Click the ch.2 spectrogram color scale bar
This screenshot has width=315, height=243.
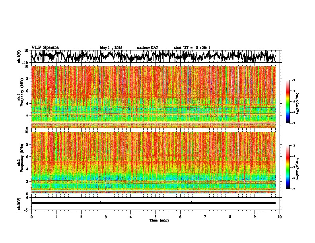point(288,167)
